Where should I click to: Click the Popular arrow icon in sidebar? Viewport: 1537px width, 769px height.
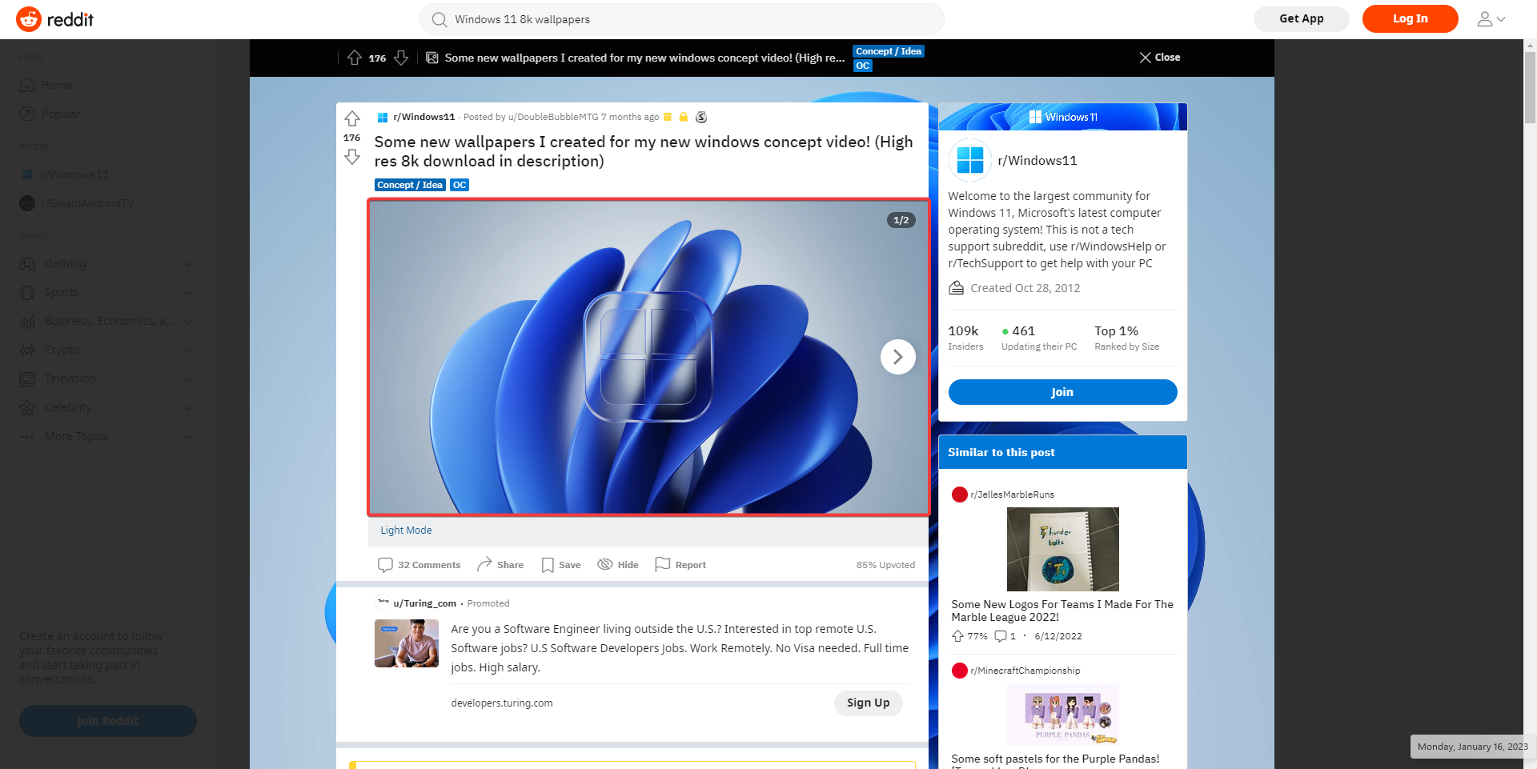click(27, 114)
